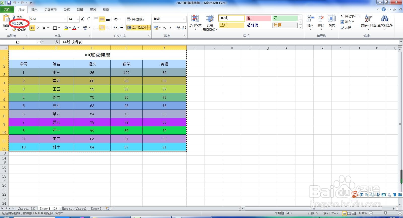
Task: Switch to the Data tab
Action: 80,10
